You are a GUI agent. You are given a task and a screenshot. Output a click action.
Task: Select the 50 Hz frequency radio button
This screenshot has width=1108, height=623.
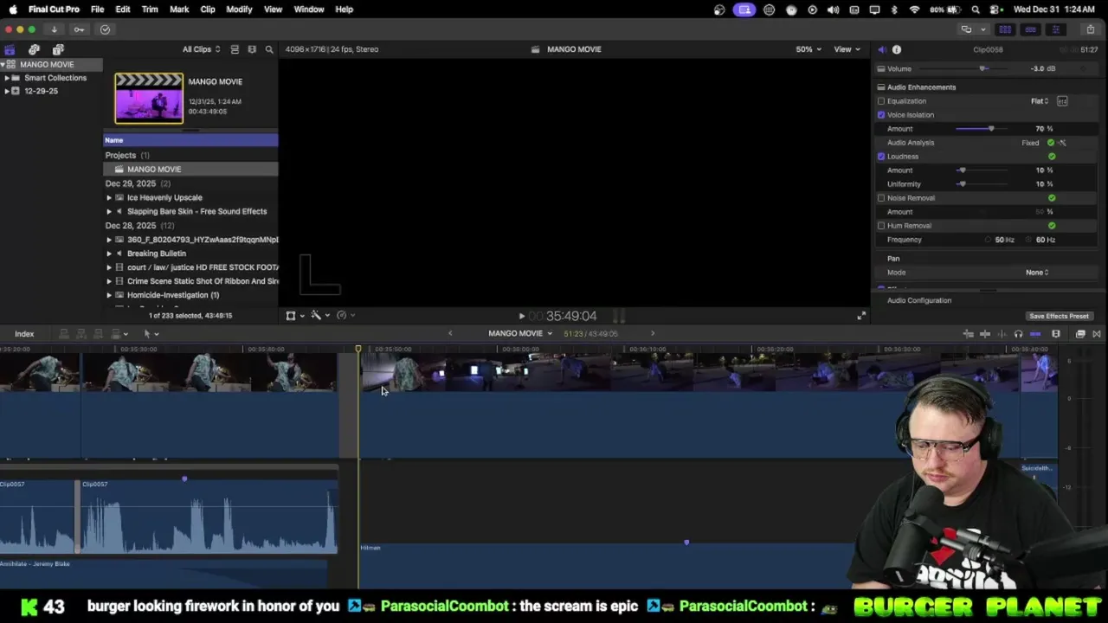coord(989,240)
